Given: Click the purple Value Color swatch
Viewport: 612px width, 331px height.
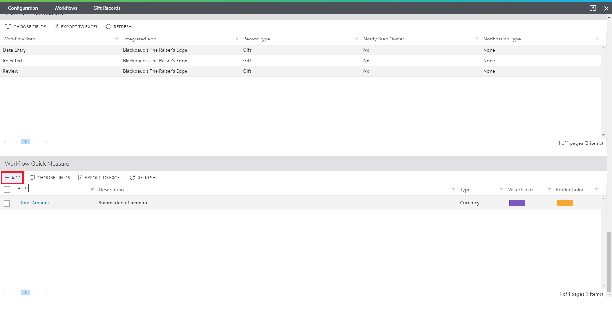Looking at the screenshot, I should click(x=517, y=203).
